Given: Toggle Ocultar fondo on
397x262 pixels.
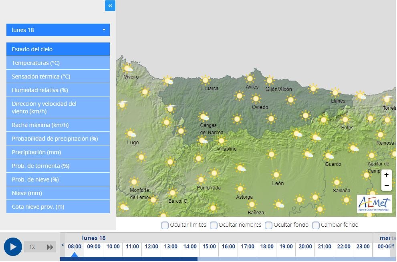Looking at the screenshot, I should pyautogui.click(x=268, y=225).
